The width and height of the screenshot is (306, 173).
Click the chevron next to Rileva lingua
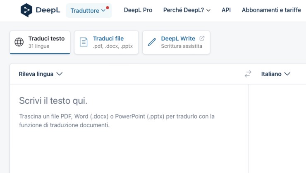click(x=59, y=74)
